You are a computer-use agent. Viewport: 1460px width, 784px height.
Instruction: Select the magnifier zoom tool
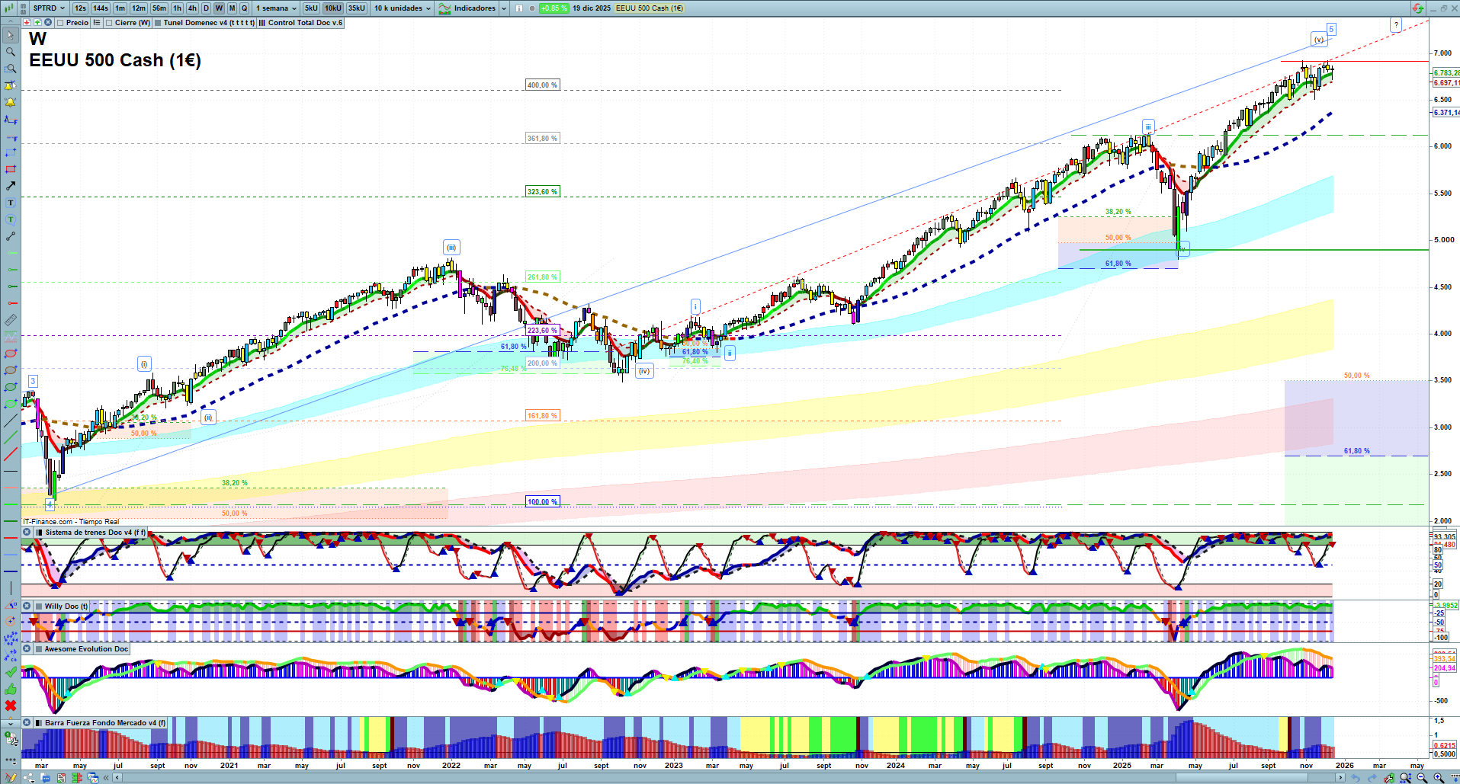click(x=11, y=52)
